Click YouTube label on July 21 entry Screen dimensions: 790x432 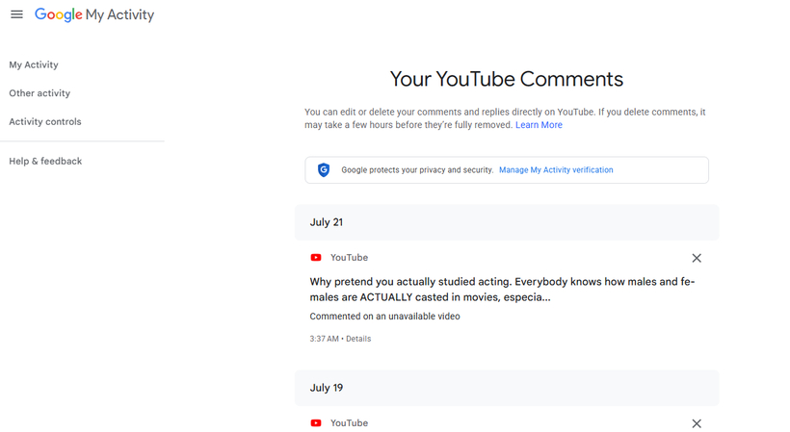pyautogui.click(x=349, y=258)
